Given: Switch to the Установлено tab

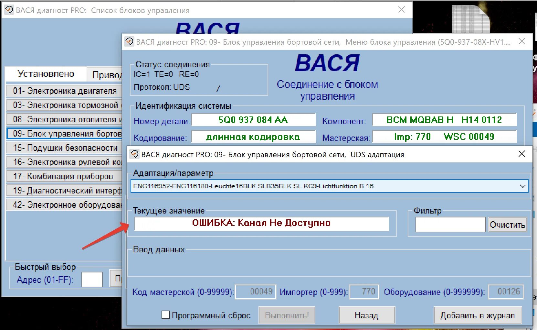Looking at the screenshot, I should [x=46, y=74].
